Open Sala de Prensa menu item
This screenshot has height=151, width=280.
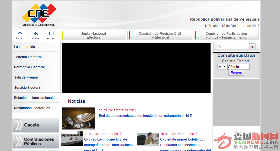point(36,77)
